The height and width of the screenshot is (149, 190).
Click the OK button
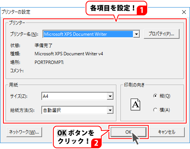pyautogui.click(x=128, y=132)
